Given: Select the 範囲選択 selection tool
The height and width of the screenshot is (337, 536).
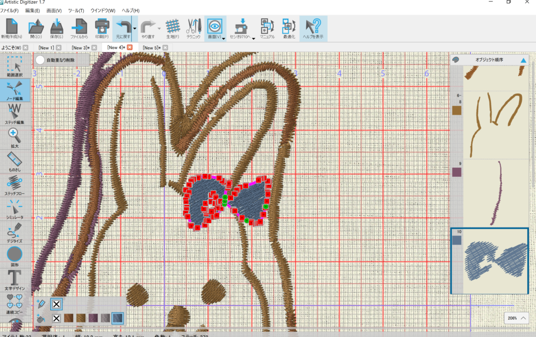Looking at the screenshot, I should point(15,67).
